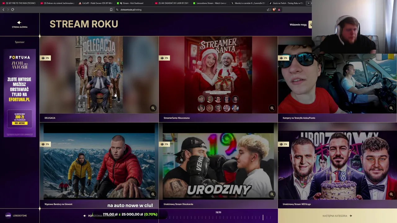Magnify the Wyprawa Bandury na Giewont image
Viewport: 397px width, 223px height.
pyautogui.click(x=153, y=194)
